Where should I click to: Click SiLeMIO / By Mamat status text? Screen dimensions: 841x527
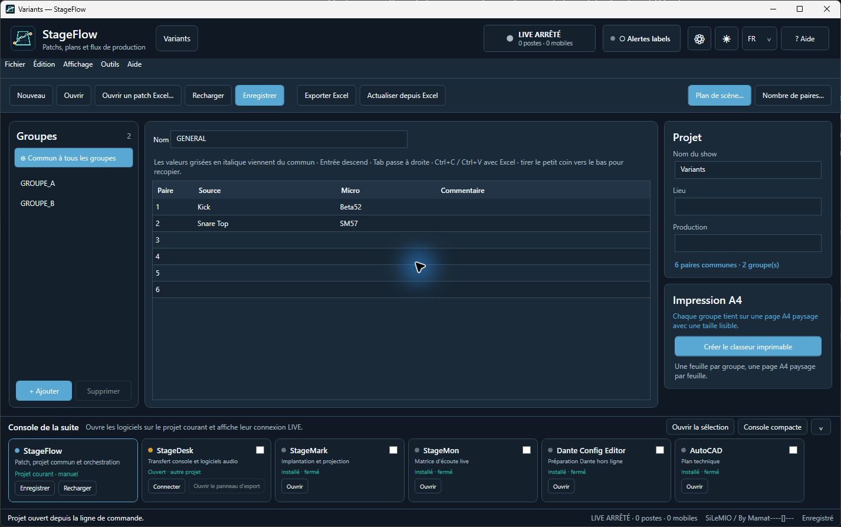click(749, 518)
